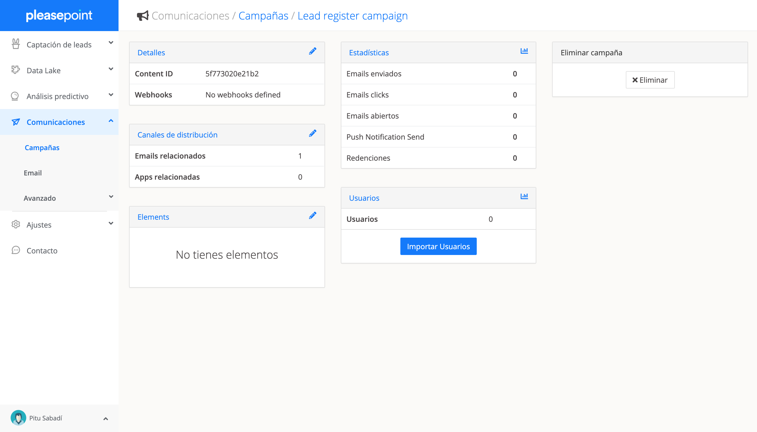Click the Data Lake puzzle icon
This screenshot has width=757, height=432.
click(16, 70)
